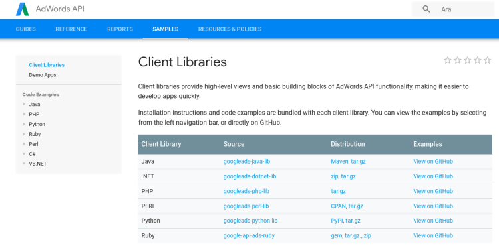View PERL examples on GitHub
This screenshot has height=250, width=499.
(433, 206)
